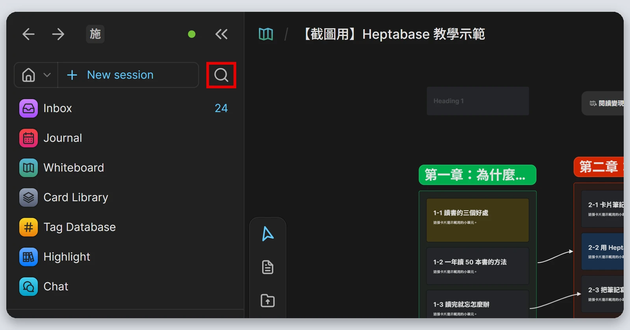Open the 施 workspace avatar

click(95, 34)
